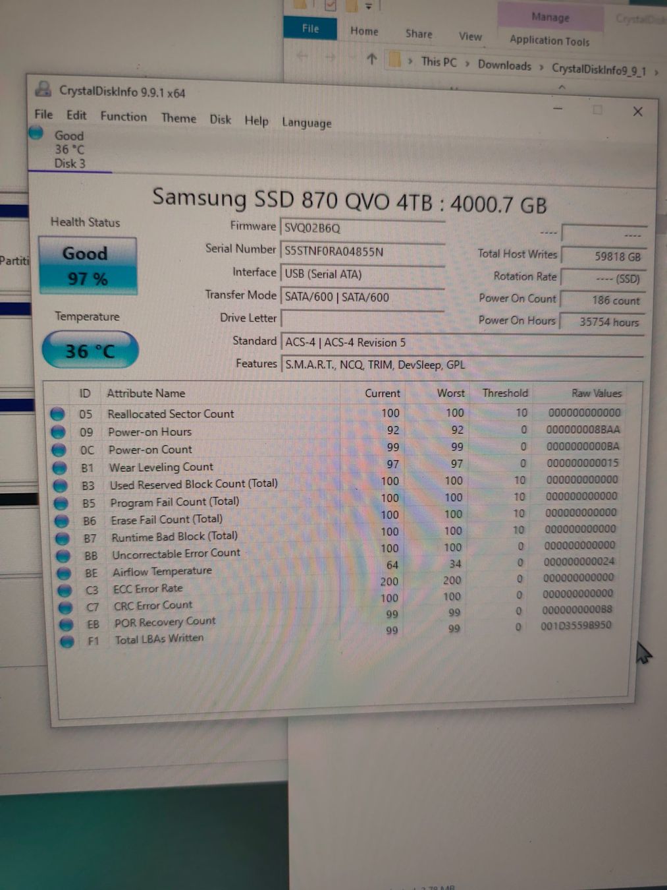Click the Standard field ACS-4
Image resolution: width=667 pixels, height=890 pixels.
[x=462, y=342]
